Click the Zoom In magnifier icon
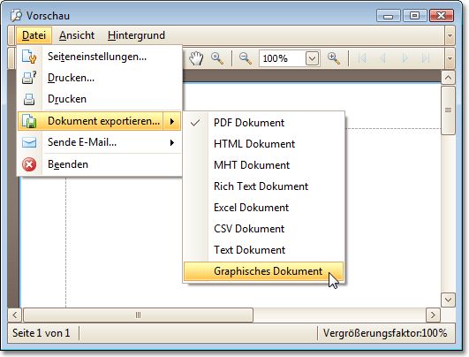Viewport: 469px width, 357px height. 334,58
